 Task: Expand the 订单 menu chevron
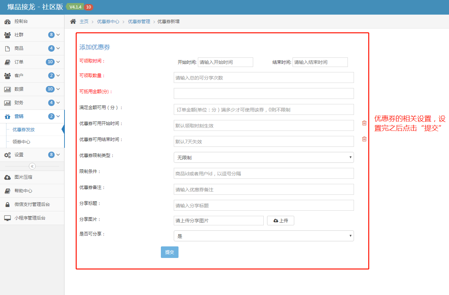tap(58, 62)
